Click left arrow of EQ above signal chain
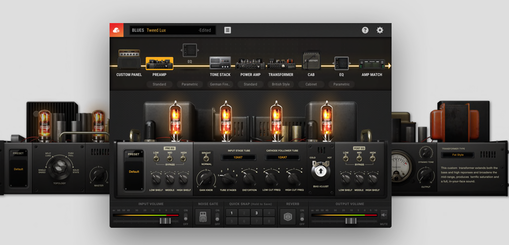Image resolution: width=509 pixels, height=245 pixels. 181,50
